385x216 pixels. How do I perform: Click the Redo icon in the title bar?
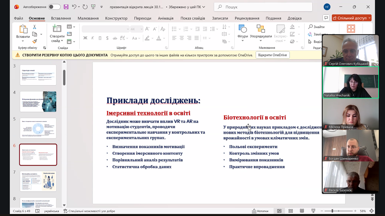pos(85,7)
